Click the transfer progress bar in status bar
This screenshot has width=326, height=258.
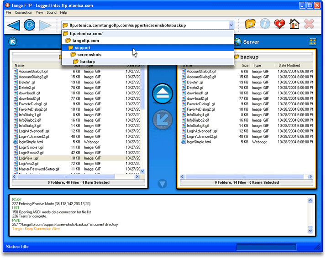point(266,247)
